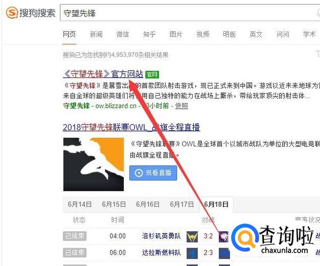
Task: Select the 6月16日 date tab
Action: [x=148, y=204]
